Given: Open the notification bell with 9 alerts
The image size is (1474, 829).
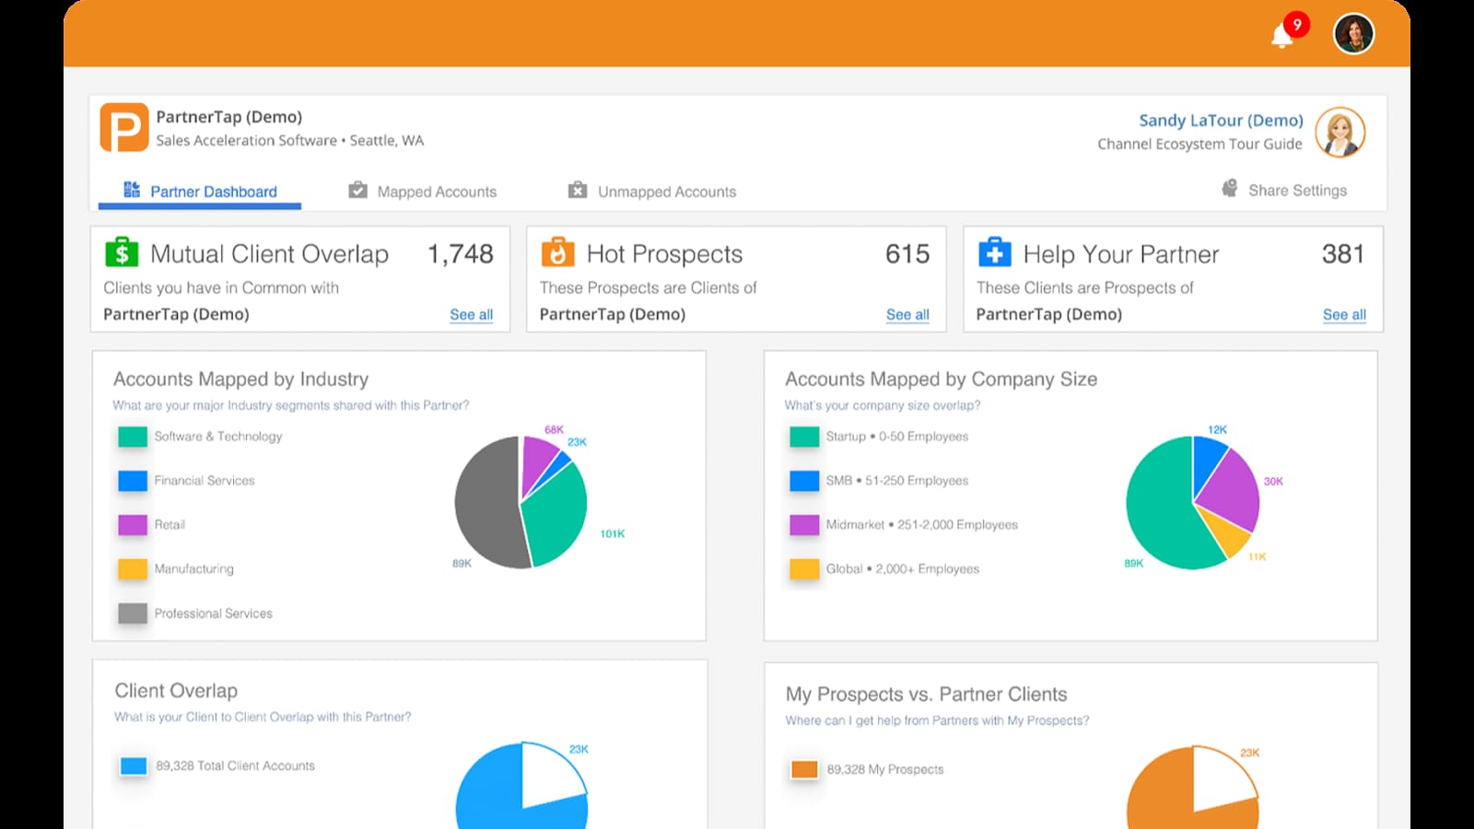Looking at the screenshot, I should (1282, 36).
